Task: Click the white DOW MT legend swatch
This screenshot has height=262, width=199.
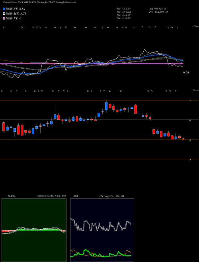Action: point(4,14)
